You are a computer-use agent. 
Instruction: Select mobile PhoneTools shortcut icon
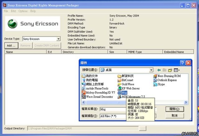pyautogui.click(x=84, y=88)
